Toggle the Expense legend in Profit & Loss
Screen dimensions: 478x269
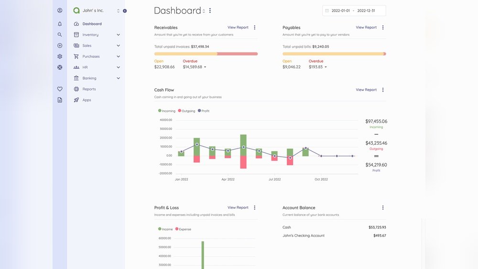183,229
